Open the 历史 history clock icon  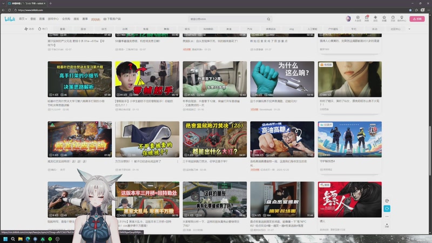coord(393,18)
